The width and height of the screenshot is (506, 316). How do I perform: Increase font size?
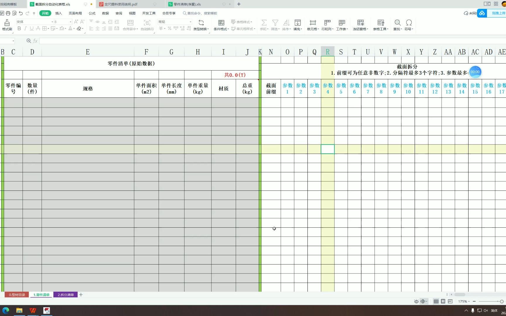click(x=76, y=22)
